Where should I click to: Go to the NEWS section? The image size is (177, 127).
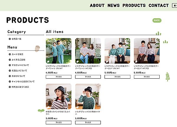point(114,5)
